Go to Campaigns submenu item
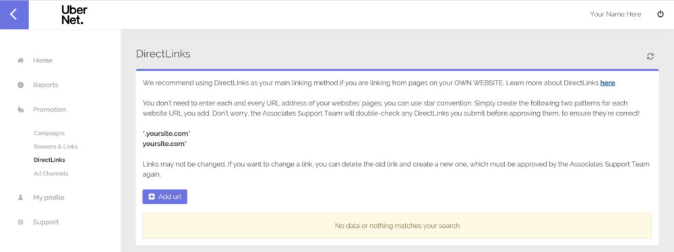This screenshot has width=674, height=252. coord(49,133)
